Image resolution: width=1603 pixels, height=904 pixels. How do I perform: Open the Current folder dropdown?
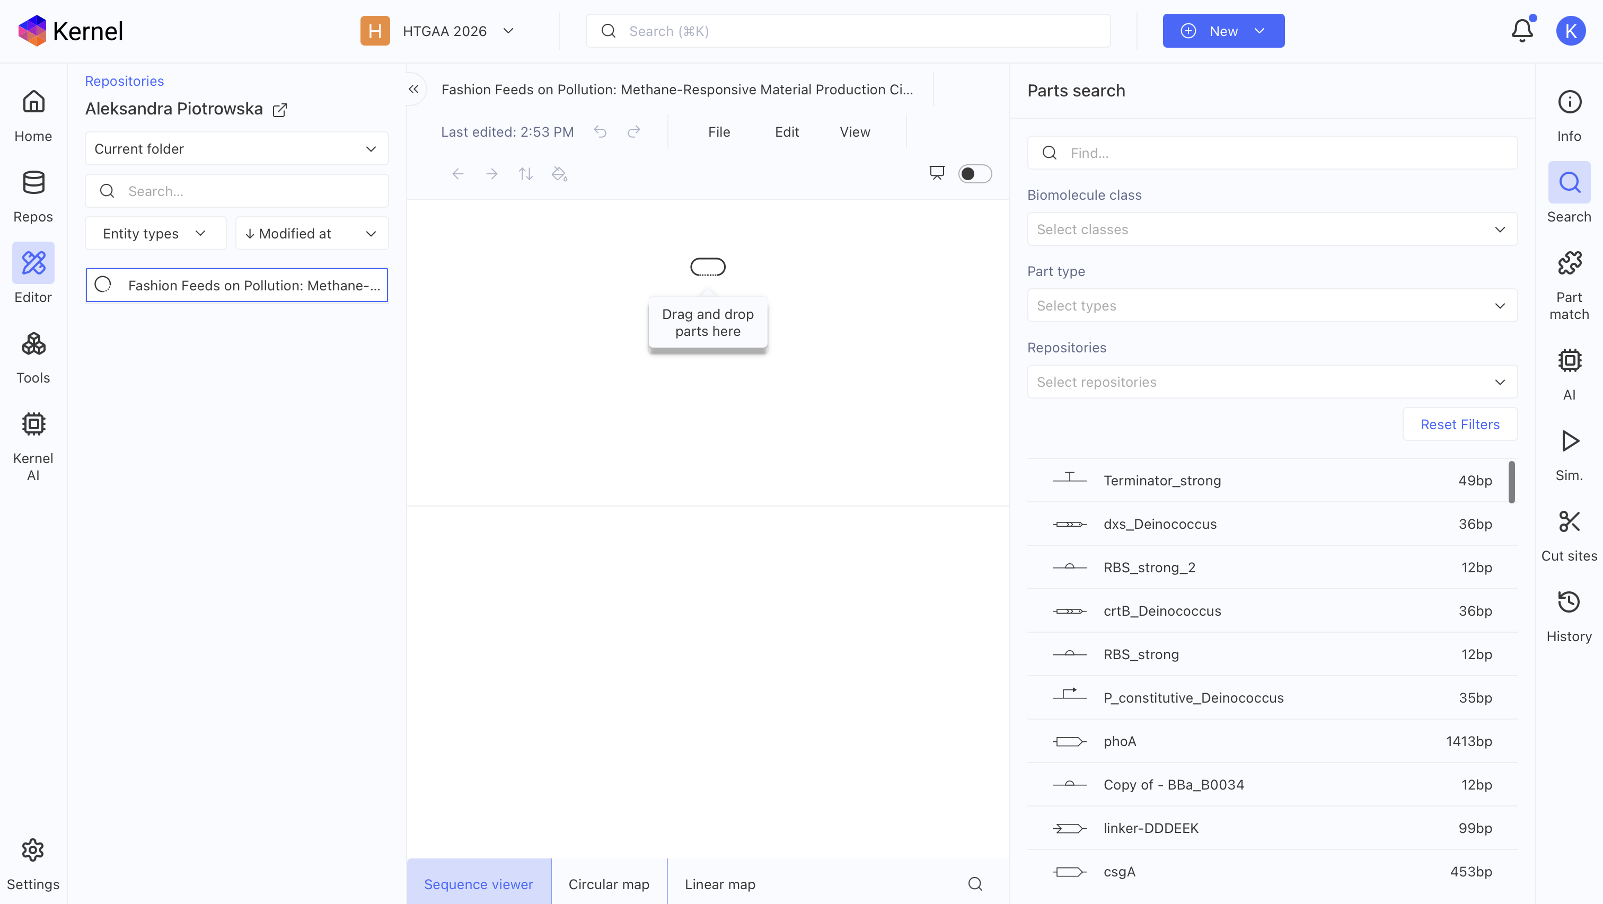click(x=236, y=149)
